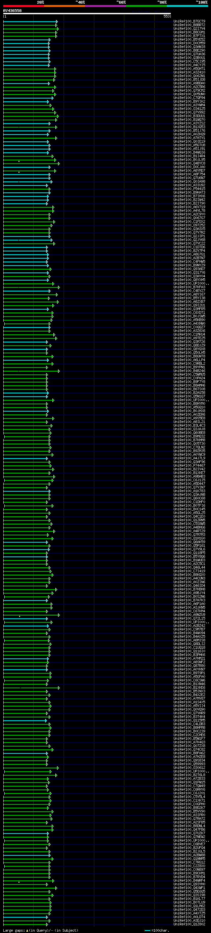Click the Large gaps legend text

[41, 930]
